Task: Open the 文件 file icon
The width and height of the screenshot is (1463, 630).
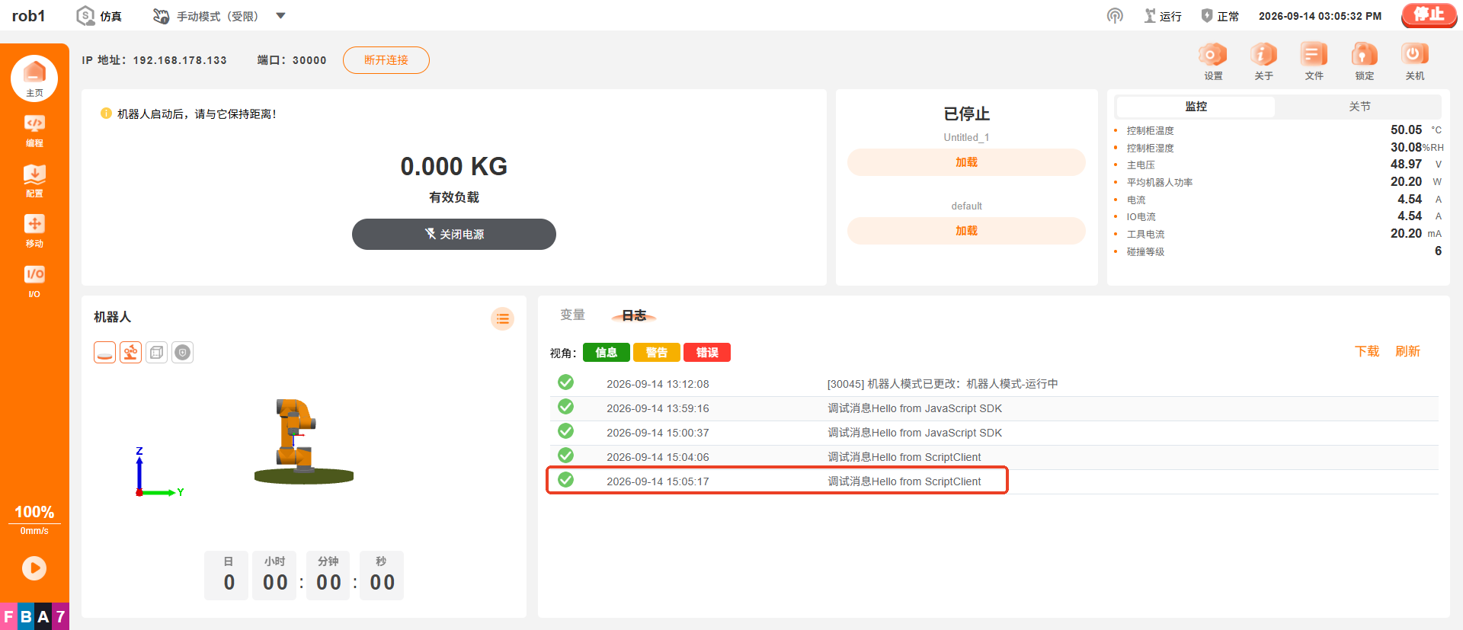Action: 1314,61
